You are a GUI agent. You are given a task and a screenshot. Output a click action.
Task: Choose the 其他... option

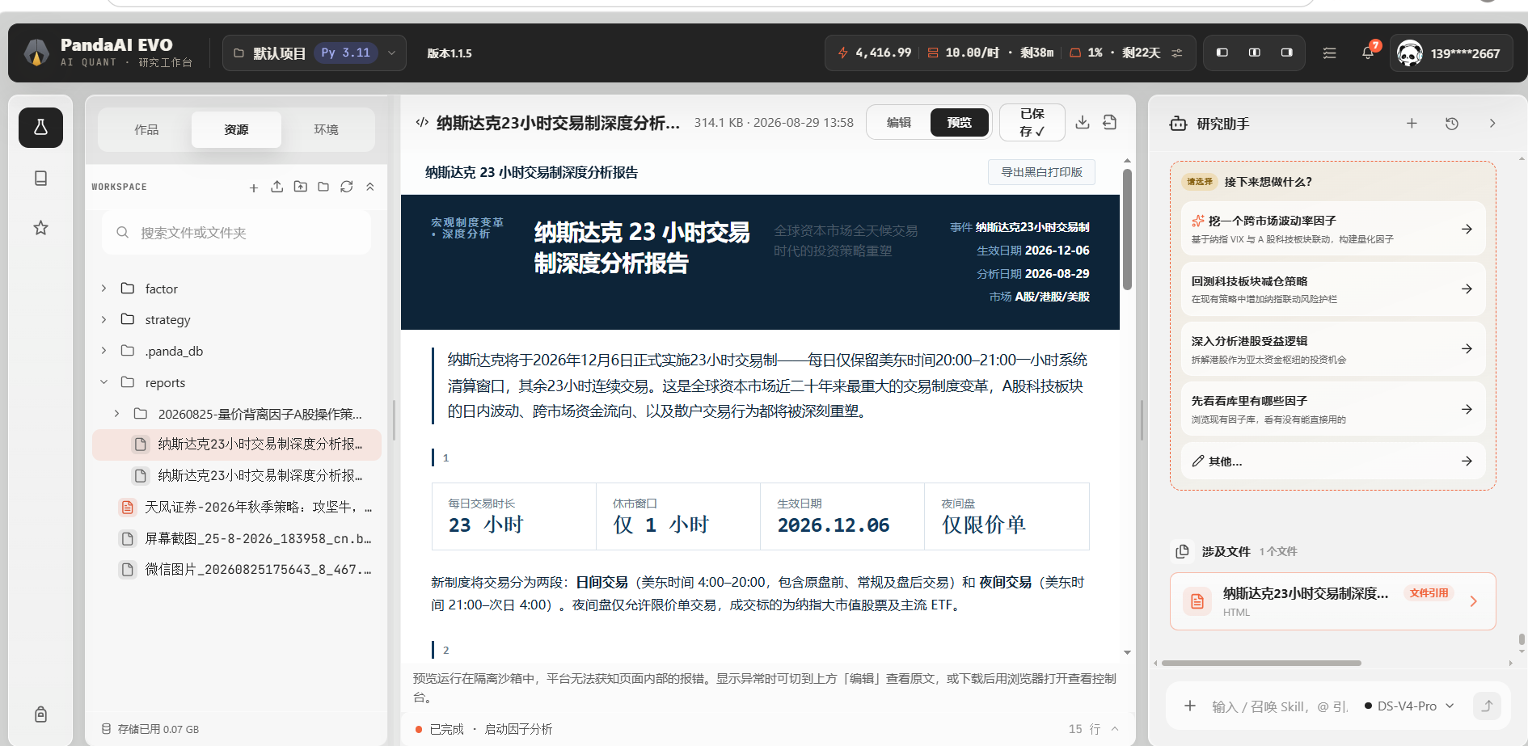(1333, 461)
